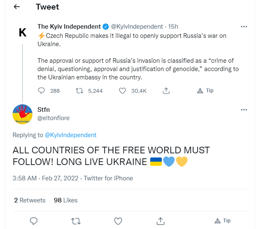Click the @eltonfiore handle
The image size is (260, 229).
tap(54, 118)
